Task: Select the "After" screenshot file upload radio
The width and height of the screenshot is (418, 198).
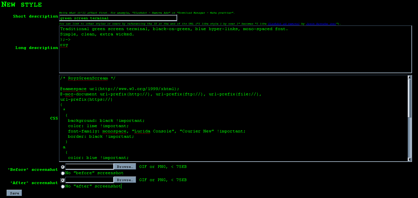Action: click(x=63, y=180)
